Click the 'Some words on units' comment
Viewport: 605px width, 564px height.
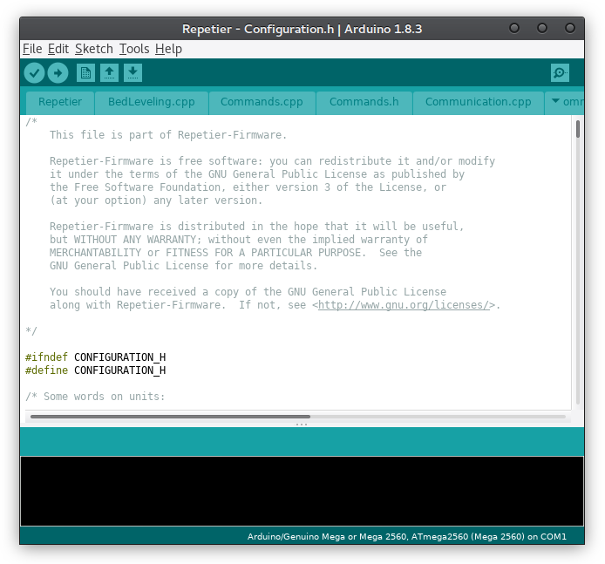tap(95, 397)
